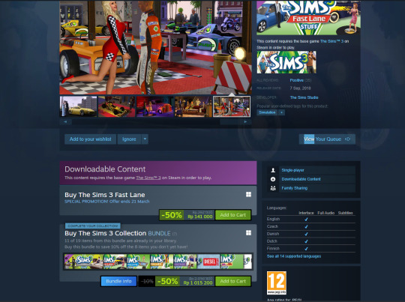Click the Ignore button

(129, 139)
